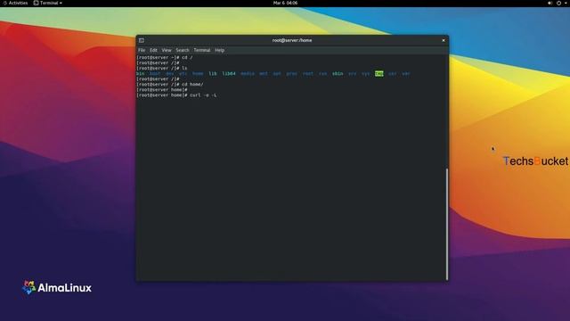
Task: Open the View menu
Action: [167, 50]
